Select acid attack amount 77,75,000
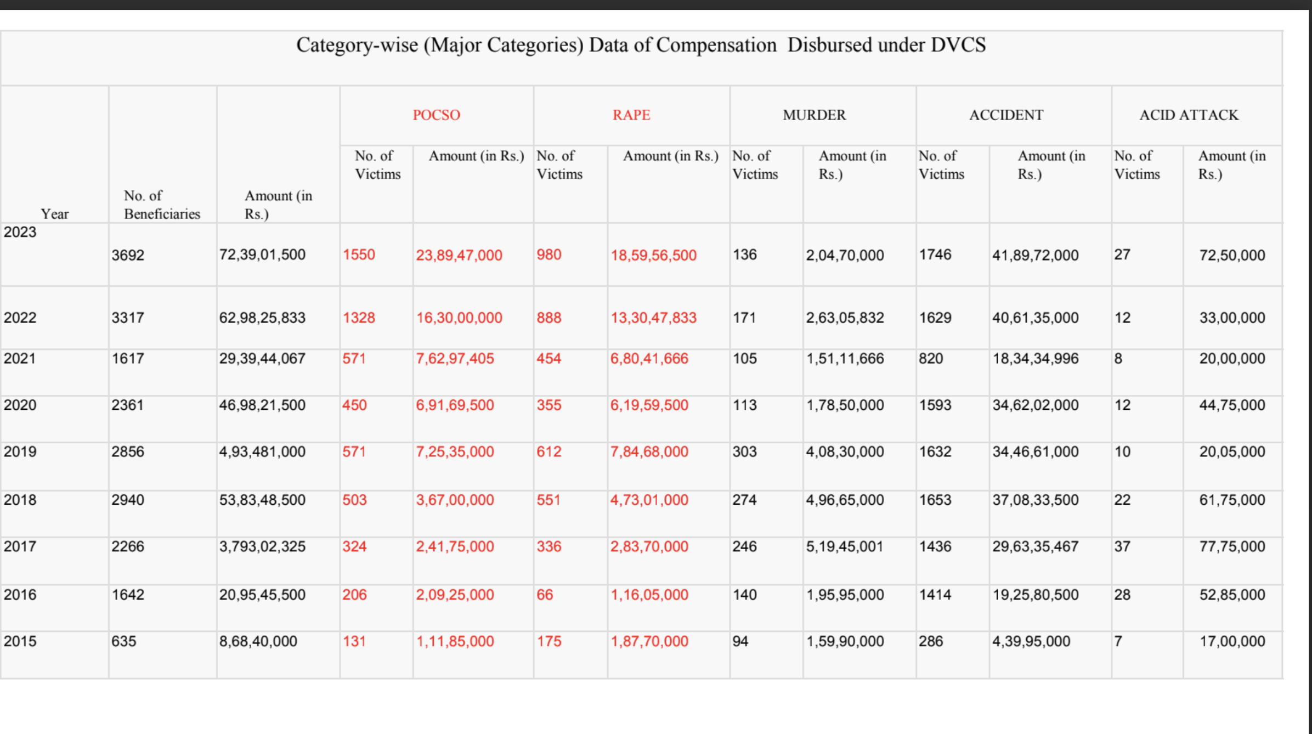Image resolution: width=1312 pixels, height=734 pixels. click(1232, 546)
